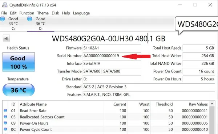Click the Drive Letter field D:

click(x=112, y=79)
